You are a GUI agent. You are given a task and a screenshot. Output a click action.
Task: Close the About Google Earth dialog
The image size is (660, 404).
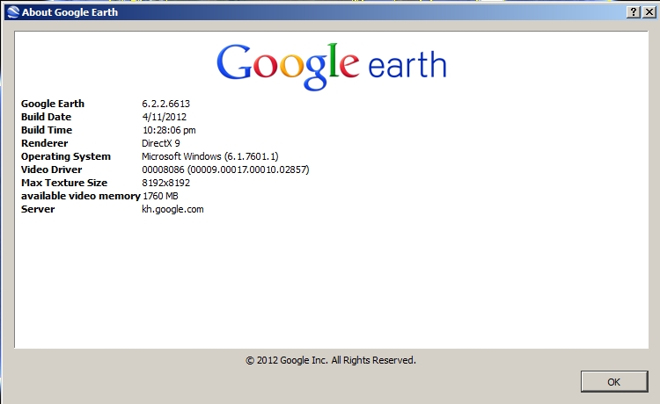[649, 12]
